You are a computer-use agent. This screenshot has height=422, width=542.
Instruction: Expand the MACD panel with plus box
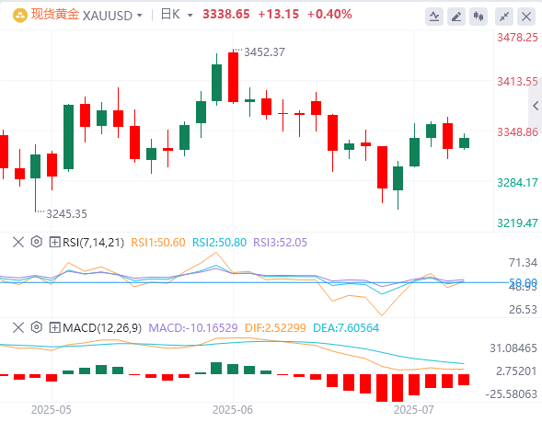click(x=54, y=327)
